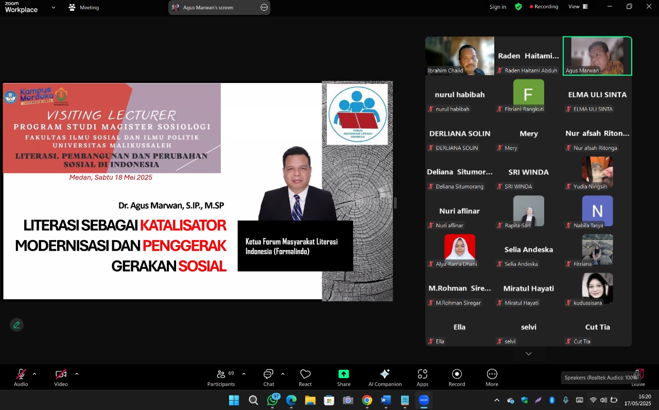The height and width of the screenshot is (410, 659).
Task: Open the React emoji panel
Action: click(x=305, y=377)
